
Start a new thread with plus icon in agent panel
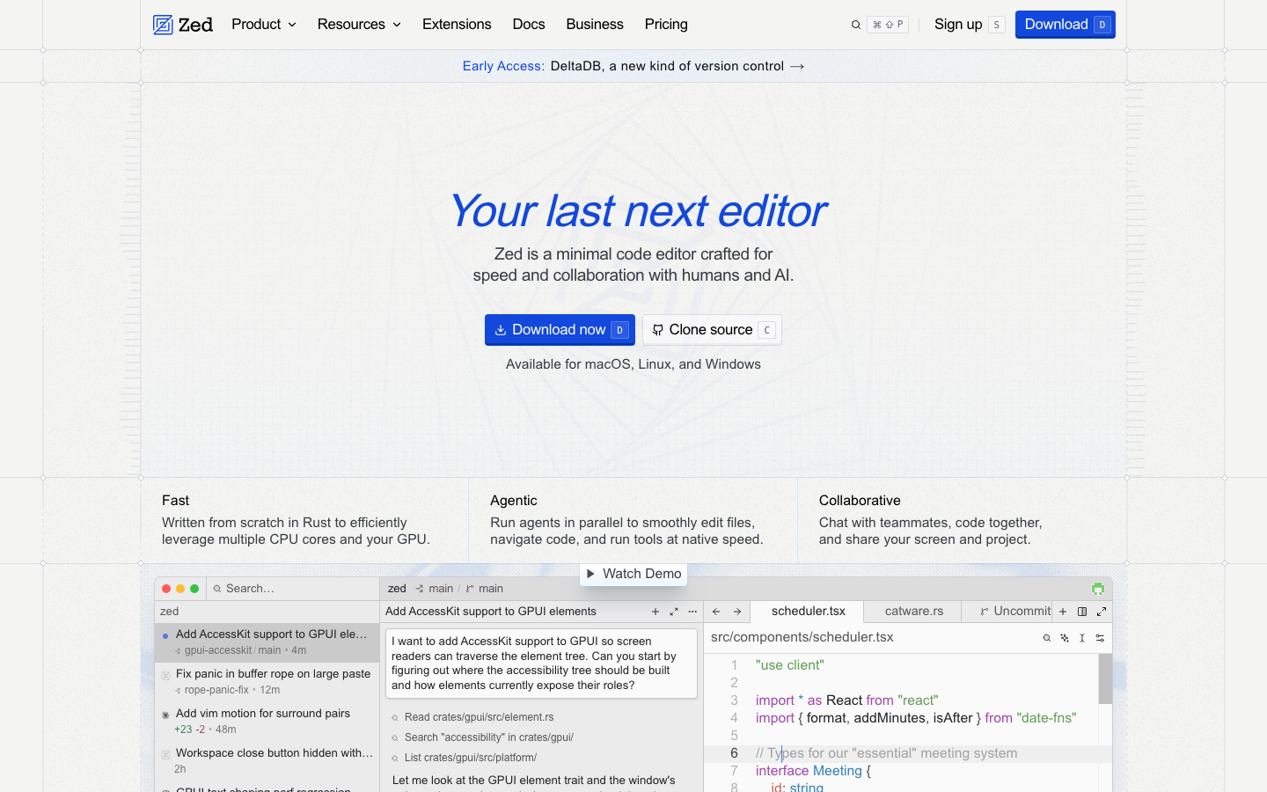pyautogui.click(x=655, y=612)
